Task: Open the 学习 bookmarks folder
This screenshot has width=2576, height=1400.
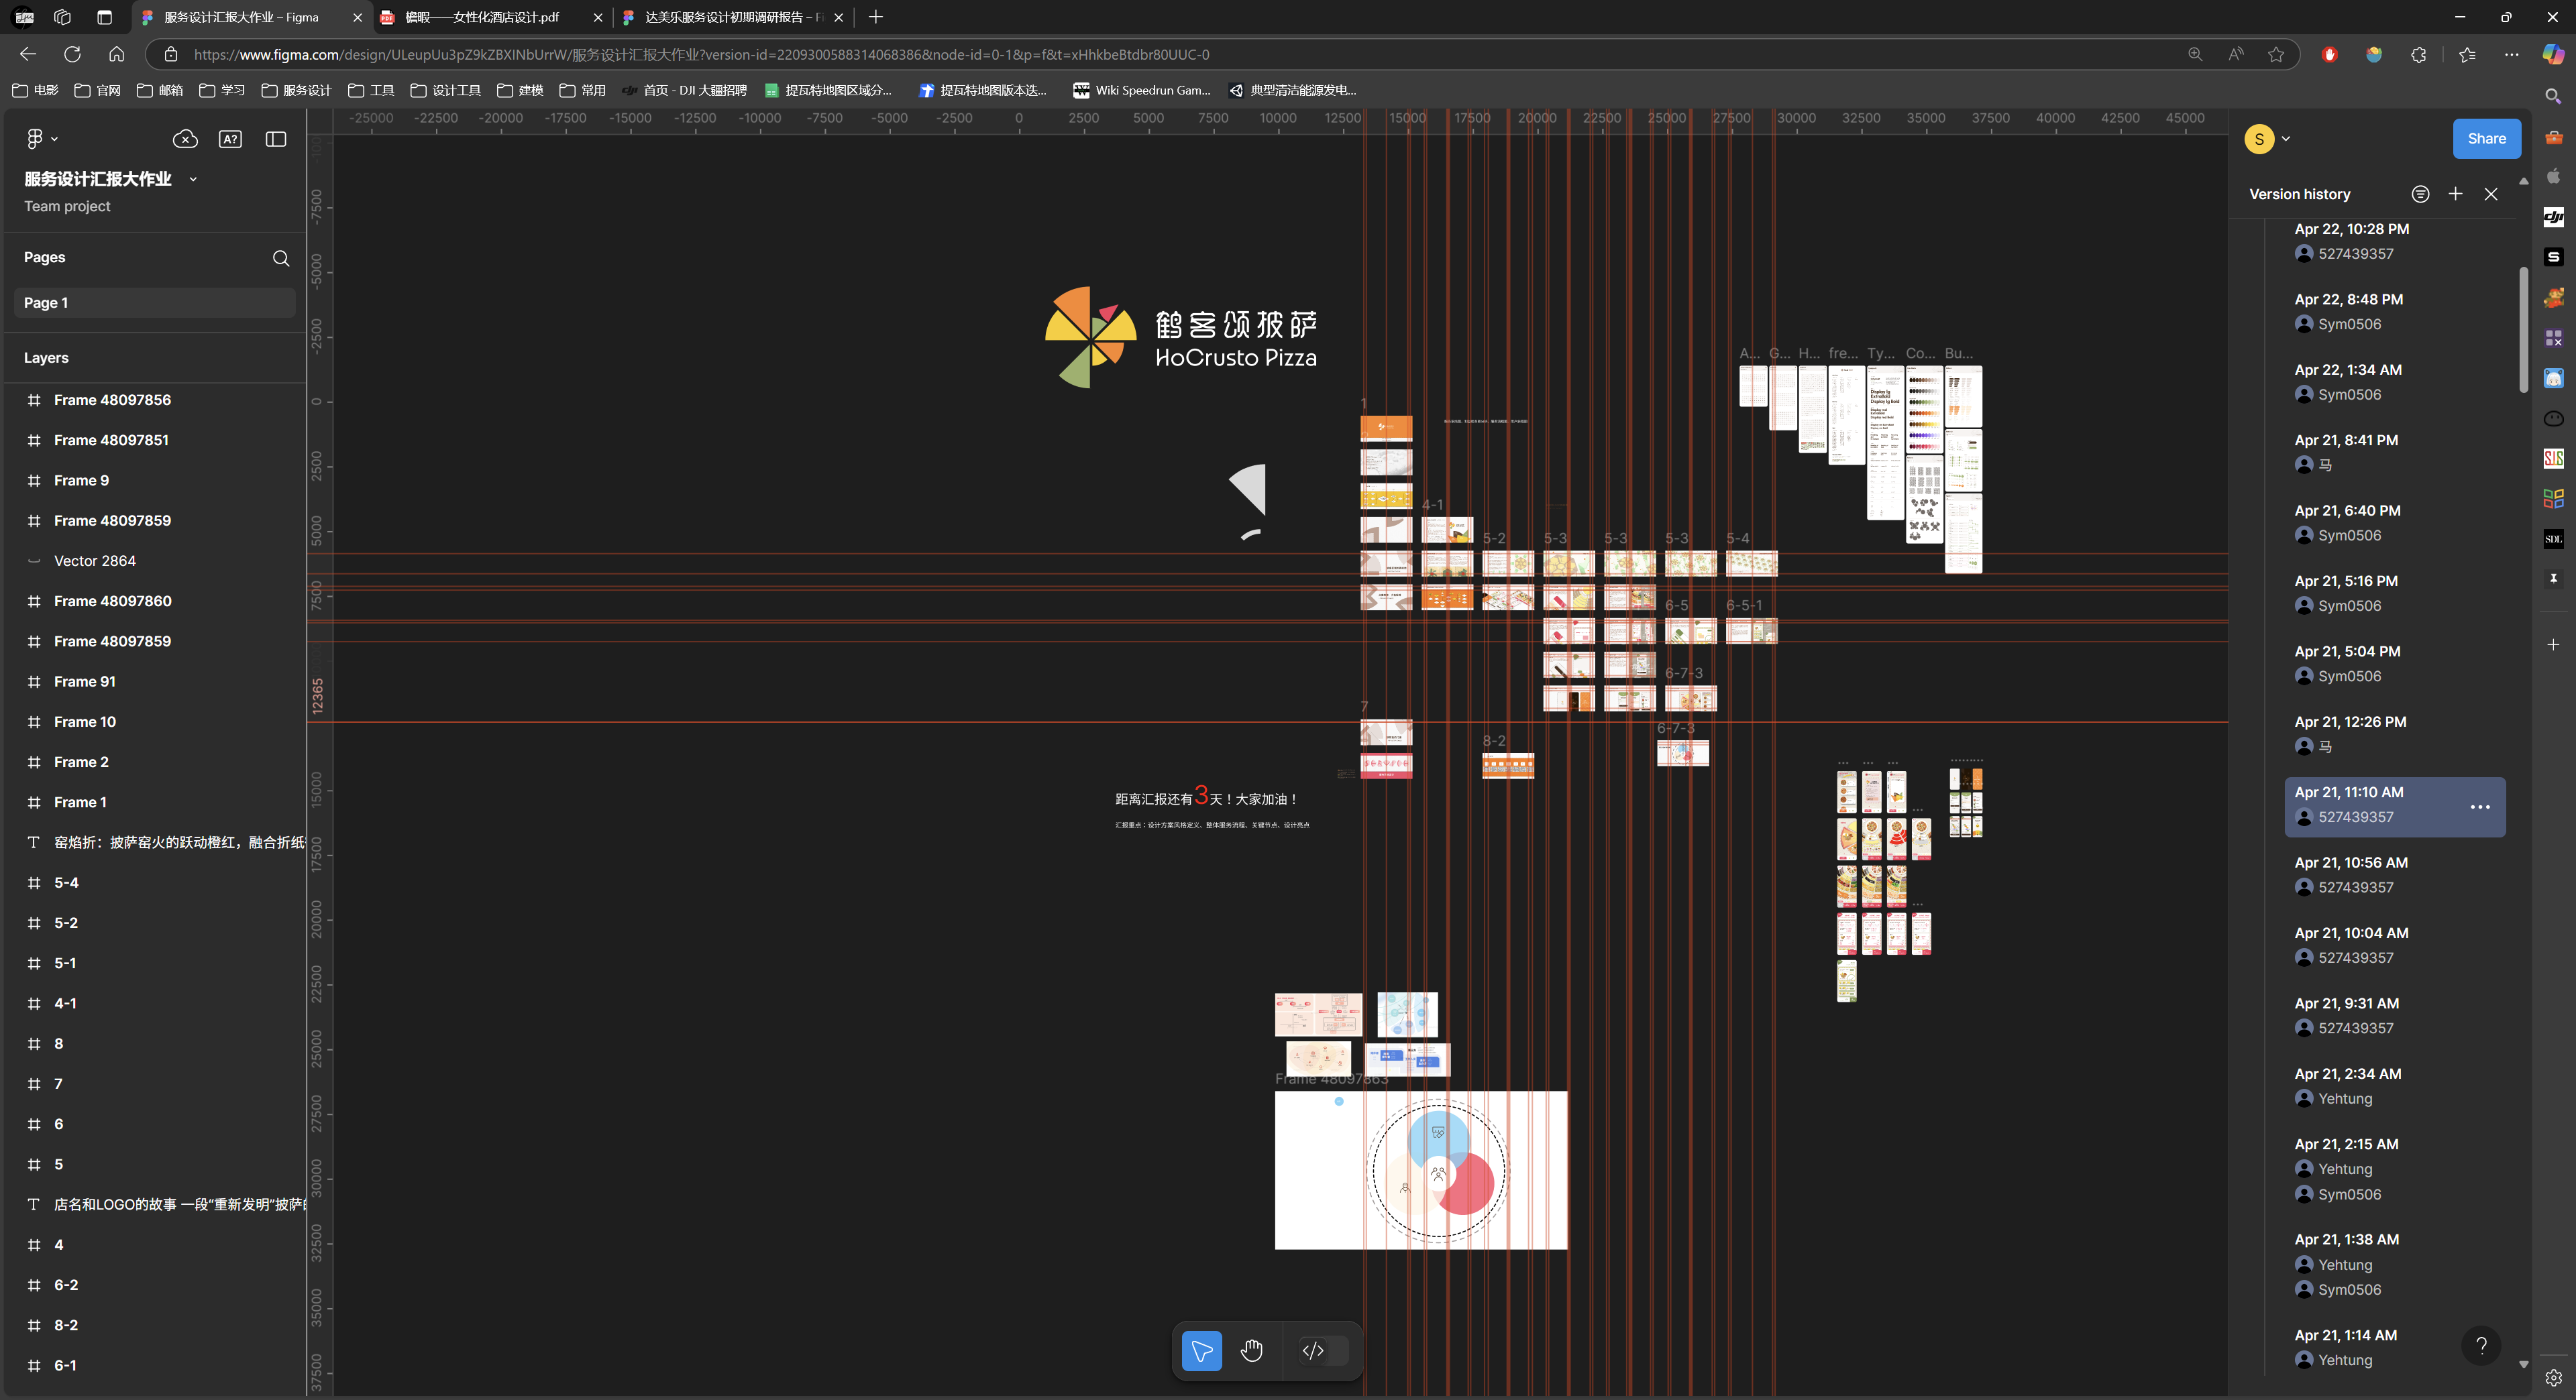Action: [x=222, y=90]
